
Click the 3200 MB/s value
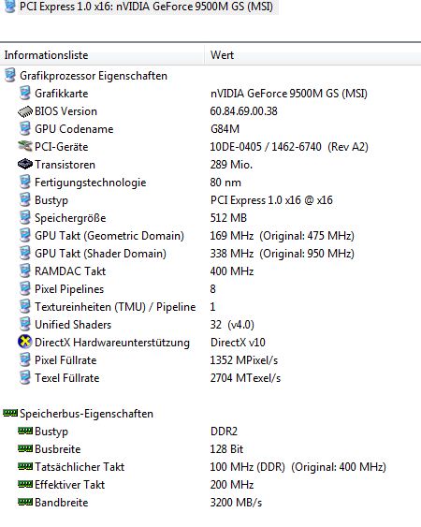[x=236, y=503]
